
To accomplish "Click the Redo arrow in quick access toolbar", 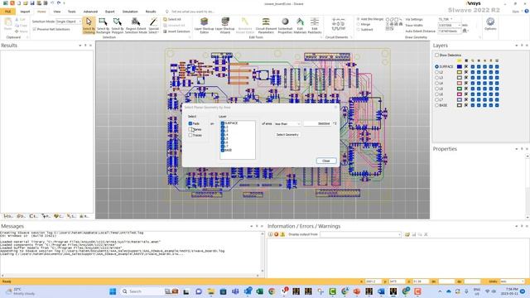I will coord(59,3).
